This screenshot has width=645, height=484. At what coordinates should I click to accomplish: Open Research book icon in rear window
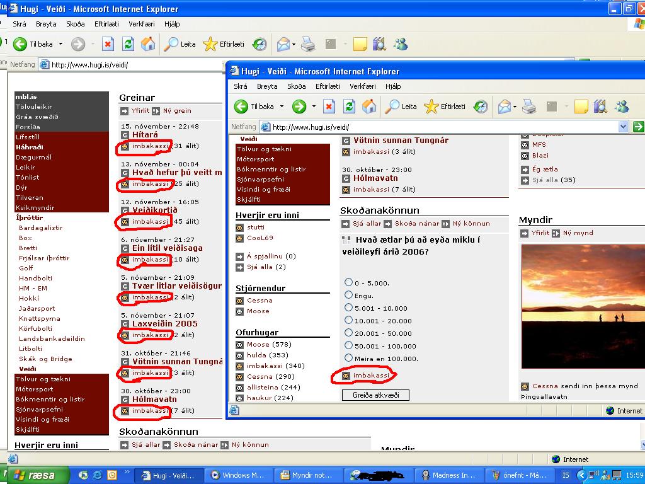pos(379,44)
